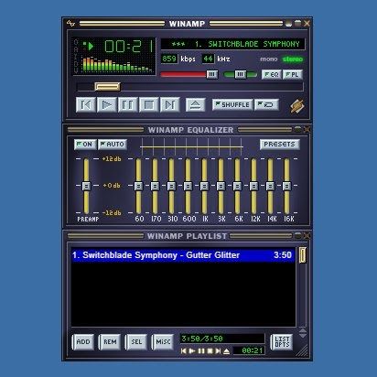
Task: Click the playlist mini pause icon
Action: point(201,351)
